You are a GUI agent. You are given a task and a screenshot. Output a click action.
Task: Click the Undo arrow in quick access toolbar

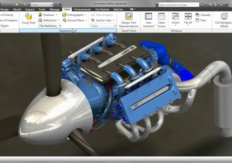tap(5, 5)
